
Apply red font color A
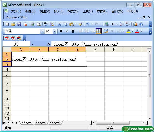(137, 31)
